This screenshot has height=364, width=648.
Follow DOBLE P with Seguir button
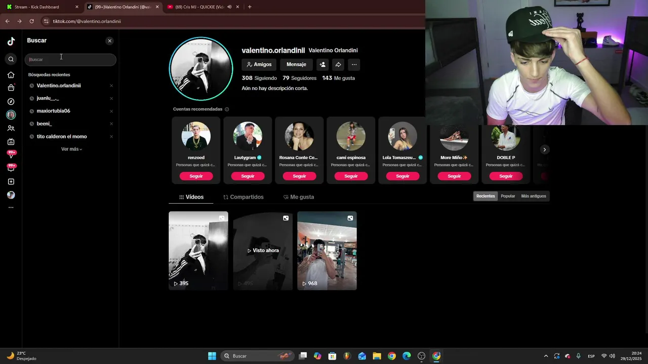coord(506,176)
